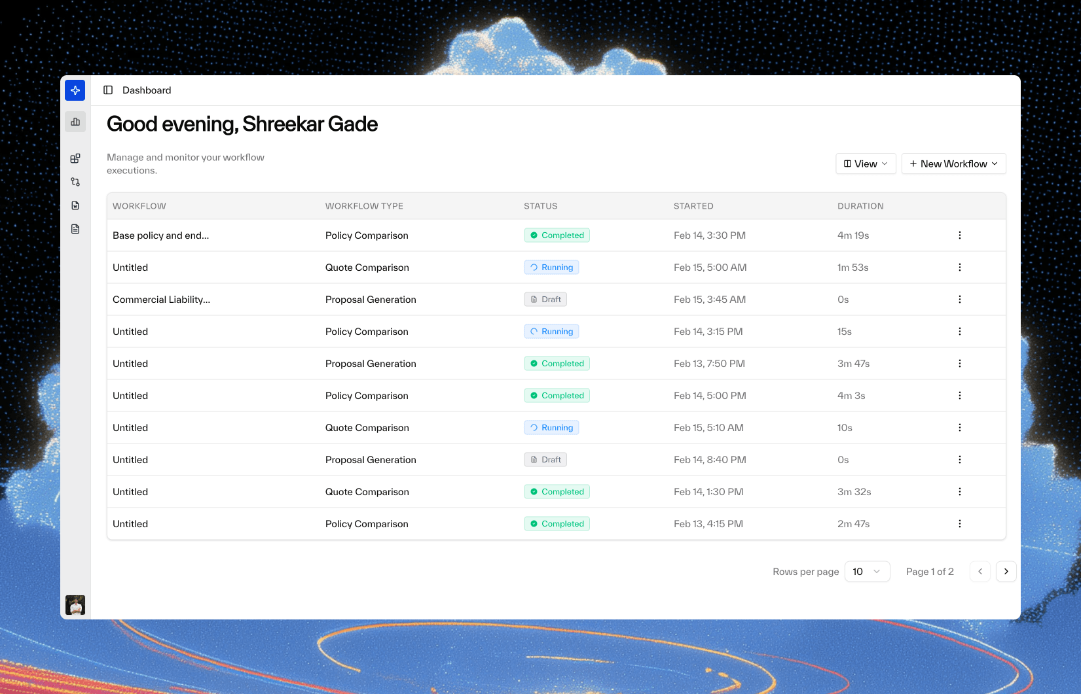Go to previous page arrow
Image resolution: width=1081 pixels, height=694 pixels.
pos(980,572)
